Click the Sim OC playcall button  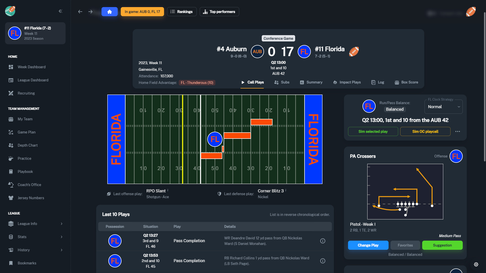coord(425,131)
